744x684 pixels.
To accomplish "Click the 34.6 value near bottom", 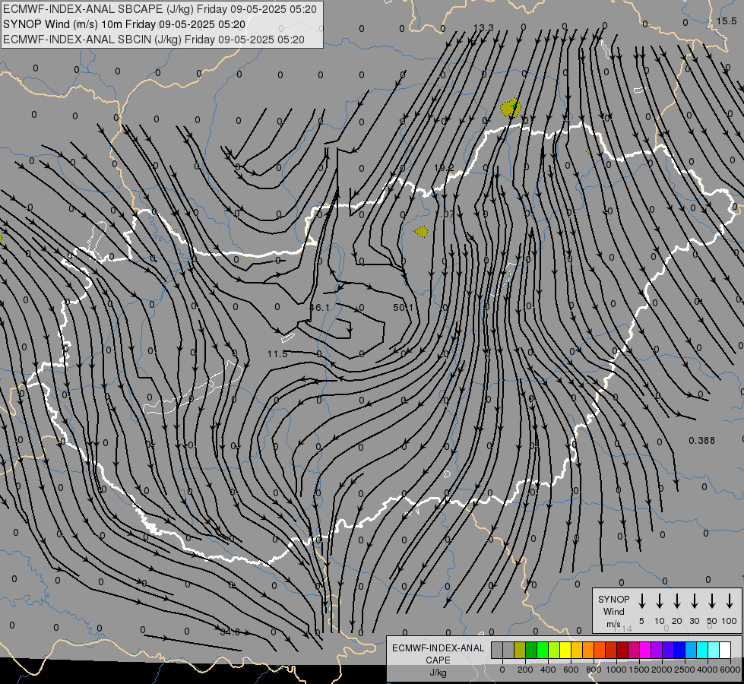I will pyautogui.click(x=230, y=632).
